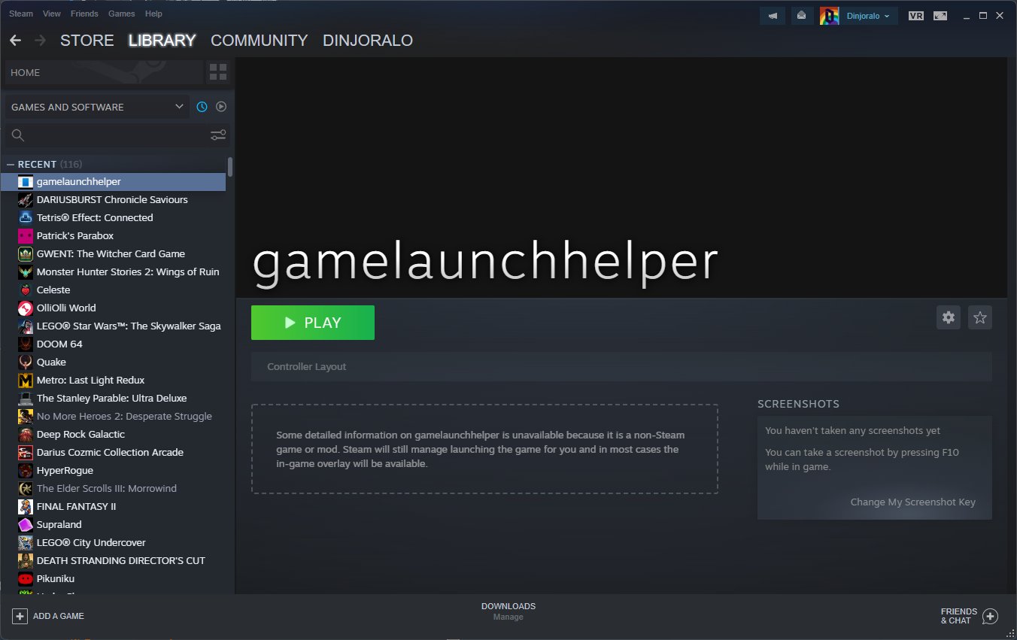Launch SteamVR via the VR button
1017x640 pixels.
click(x=915, y=16)
